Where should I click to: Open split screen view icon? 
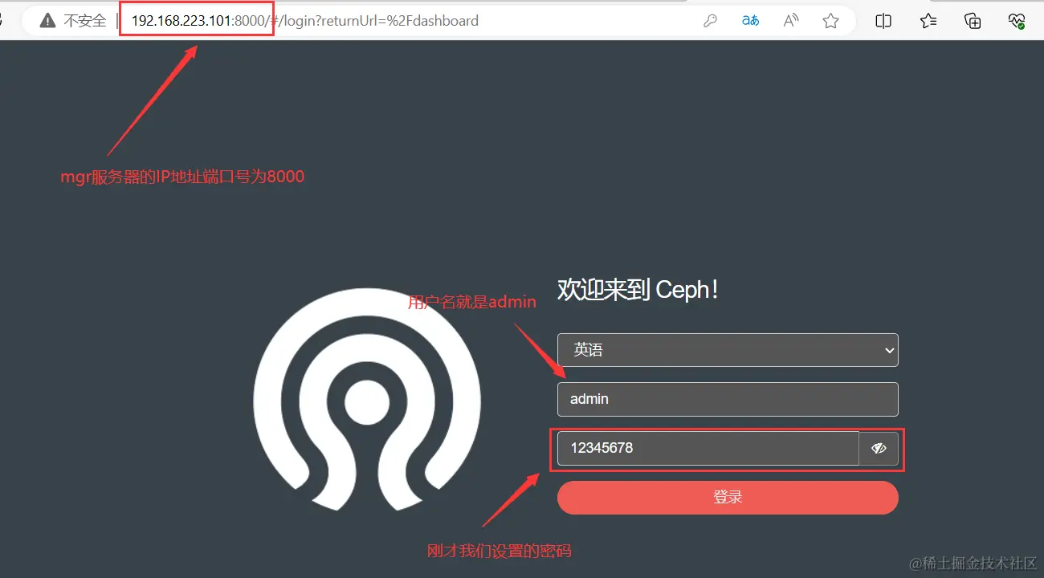(x=883, y=21)
